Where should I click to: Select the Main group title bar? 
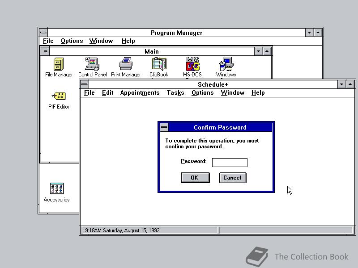click(152, 51)
